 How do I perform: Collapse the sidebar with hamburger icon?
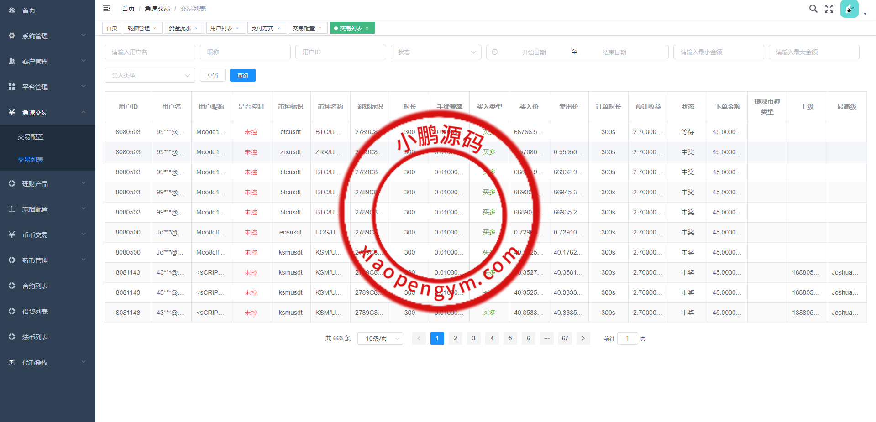pos(107,8)
